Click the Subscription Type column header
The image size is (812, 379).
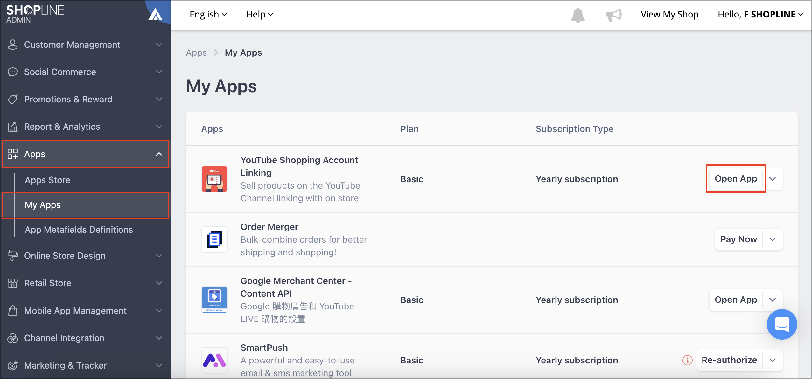(574, 129)
